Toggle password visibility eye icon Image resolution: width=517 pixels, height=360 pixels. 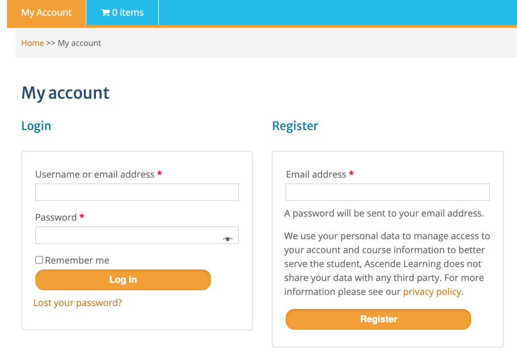pyautogui.click(x=228, y=239)
